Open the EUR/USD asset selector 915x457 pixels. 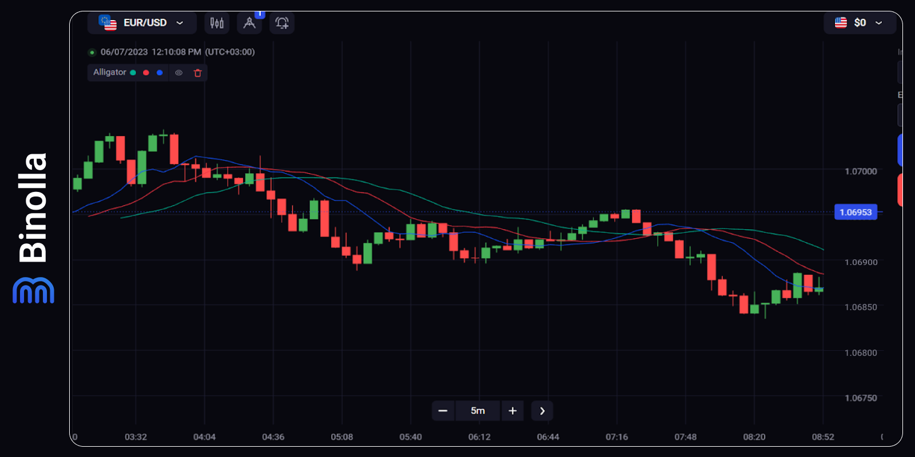tap(142, 23)
